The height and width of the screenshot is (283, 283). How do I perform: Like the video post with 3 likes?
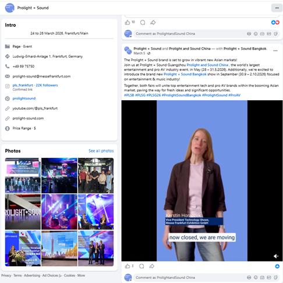[x=128, y=266]
